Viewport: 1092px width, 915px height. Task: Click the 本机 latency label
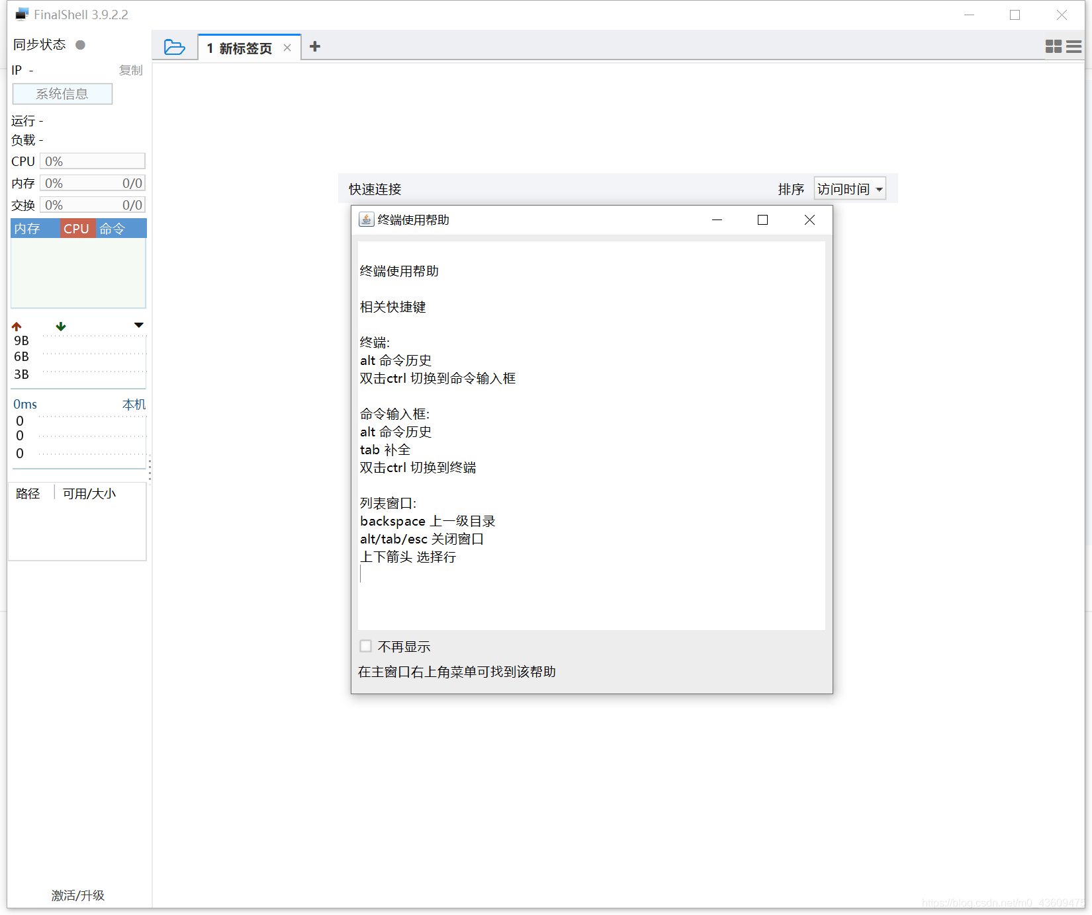pyautogui.click(x=134, y=404)
